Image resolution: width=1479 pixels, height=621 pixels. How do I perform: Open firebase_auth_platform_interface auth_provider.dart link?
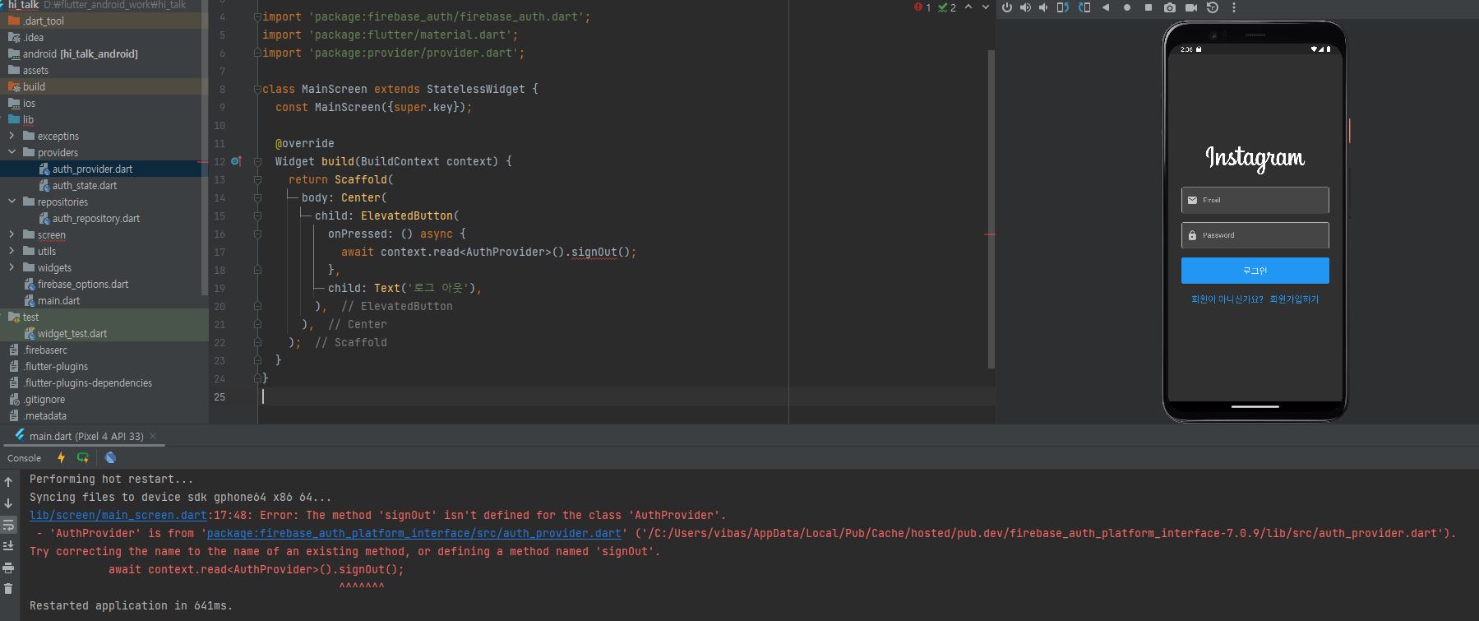(x=414, y=533)
